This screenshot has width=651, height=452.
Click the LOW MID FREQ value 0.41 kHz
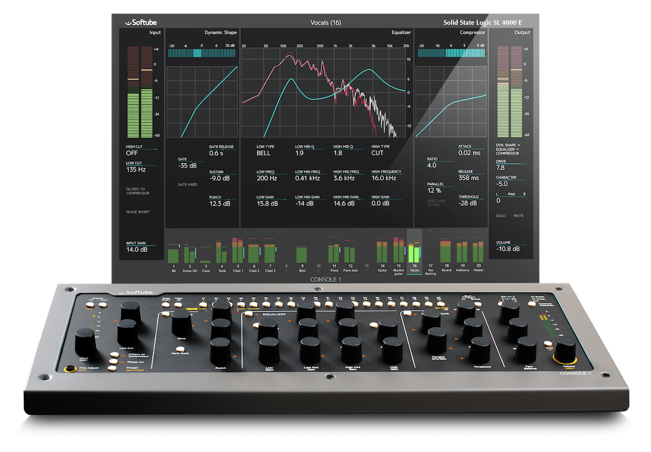[x=307, y=178]
